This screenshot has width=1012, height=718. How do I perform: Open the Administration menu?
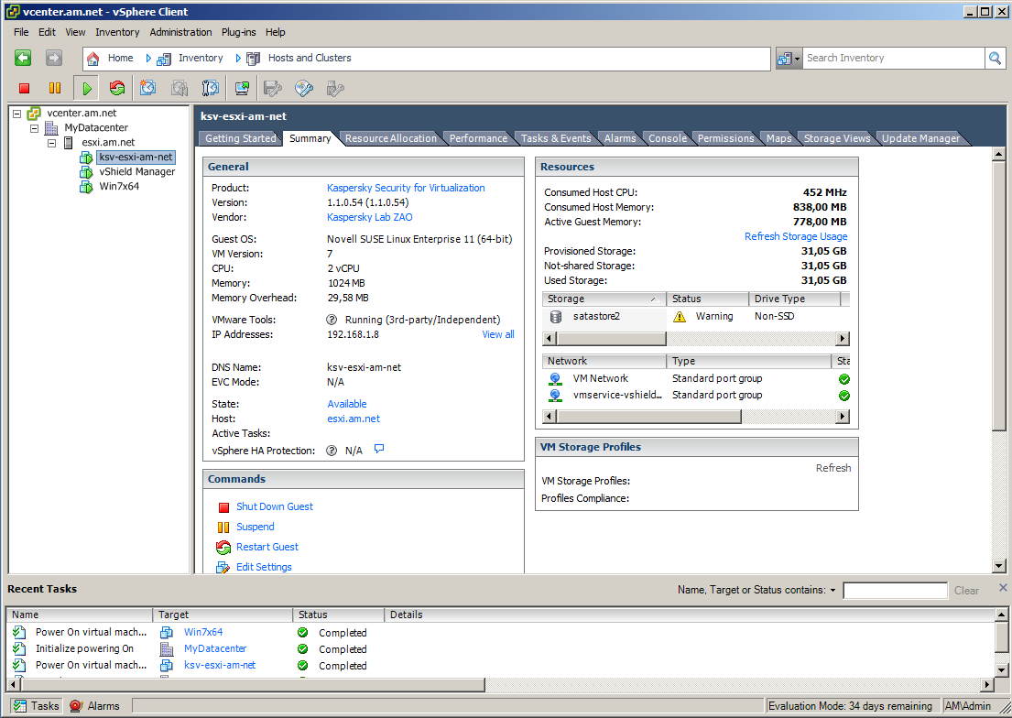(x=180, y=32)
